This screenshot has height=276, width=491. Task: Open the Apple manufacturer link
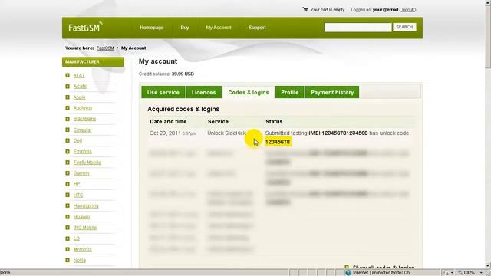(79, 97)
